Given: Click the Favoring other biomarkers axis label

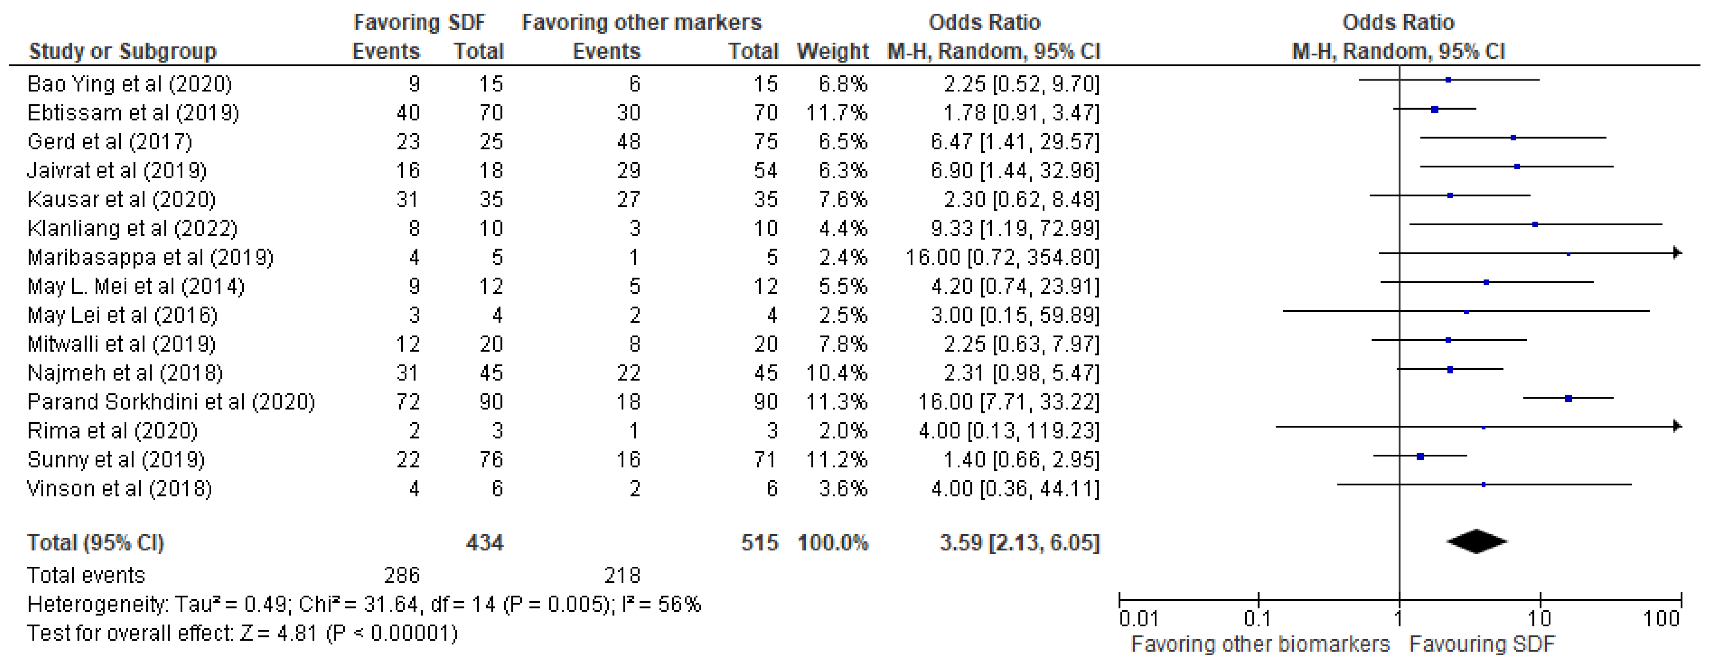Looking at the screenshot, I should point(1260,644).
